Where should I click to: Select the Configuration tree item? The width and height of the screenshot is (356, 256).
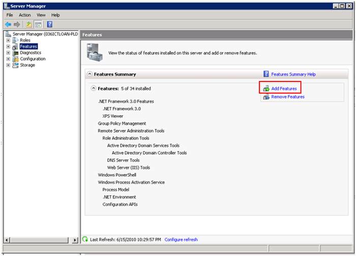click(33, 59)
